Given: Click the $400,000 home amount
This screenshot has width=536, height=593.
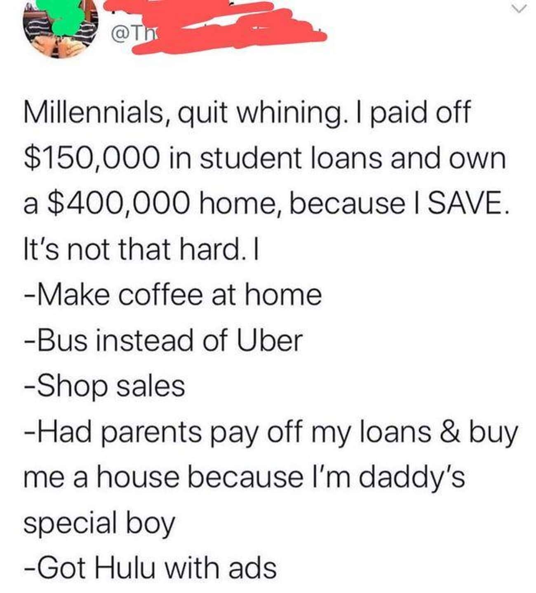Looking at the screenshot, I should pyautogui.click(x=120, y=205).
